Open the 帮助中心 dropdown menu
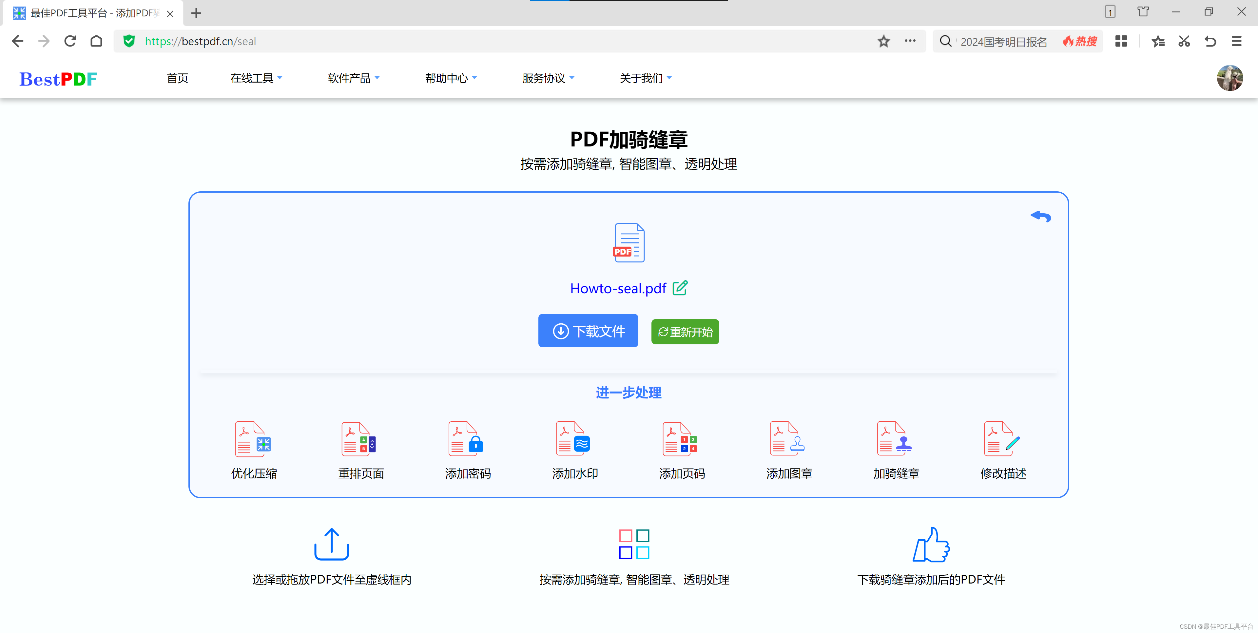This screenshot has height=633, width=1258. click(450, 78)
